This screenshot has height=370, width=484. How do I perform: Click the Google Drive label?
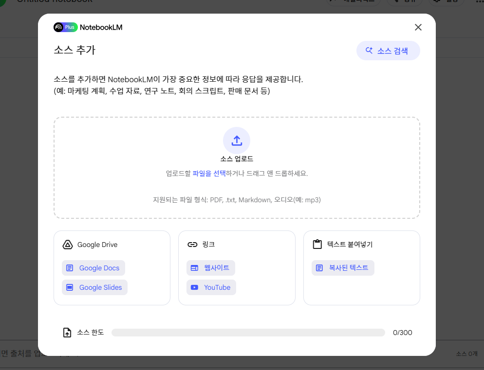[x=97, y=245]
